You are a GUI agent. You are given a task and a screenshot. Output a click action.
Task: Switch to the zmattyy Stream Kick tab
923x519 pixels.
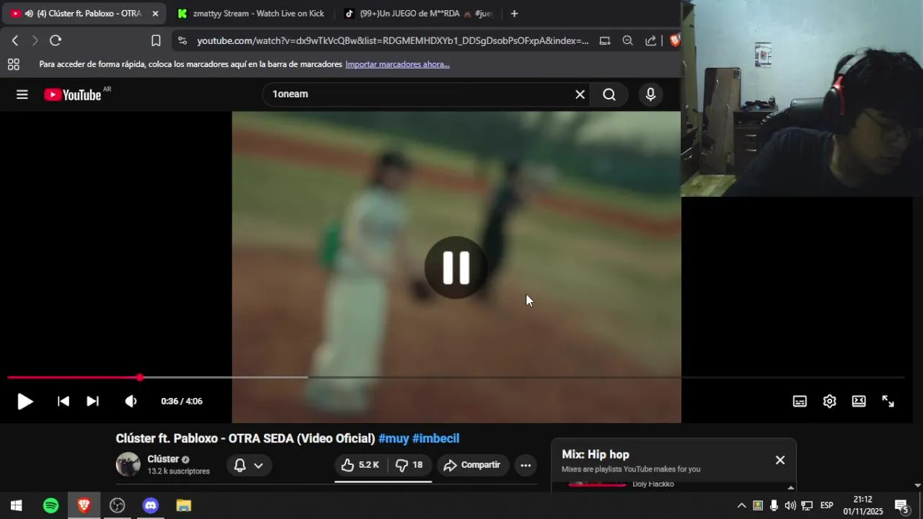click(x=252, y=13)
